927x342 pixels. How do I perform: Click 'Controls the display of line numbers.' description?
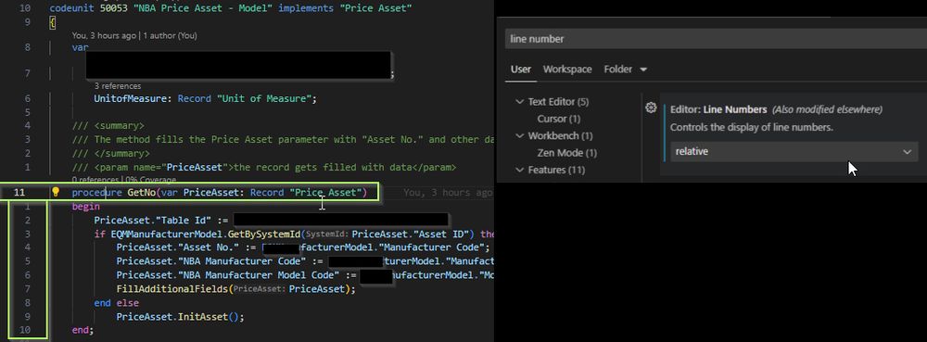point(752,128)
